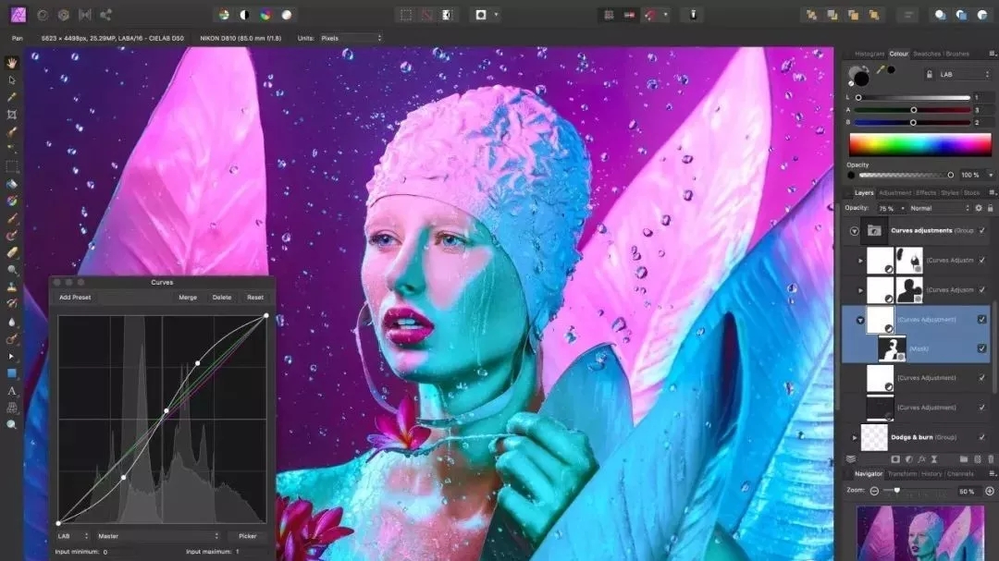This screenshot has width=999, height=561.
Task: Toggle visibility of Dodge & burn group
Action: point(981,437)
